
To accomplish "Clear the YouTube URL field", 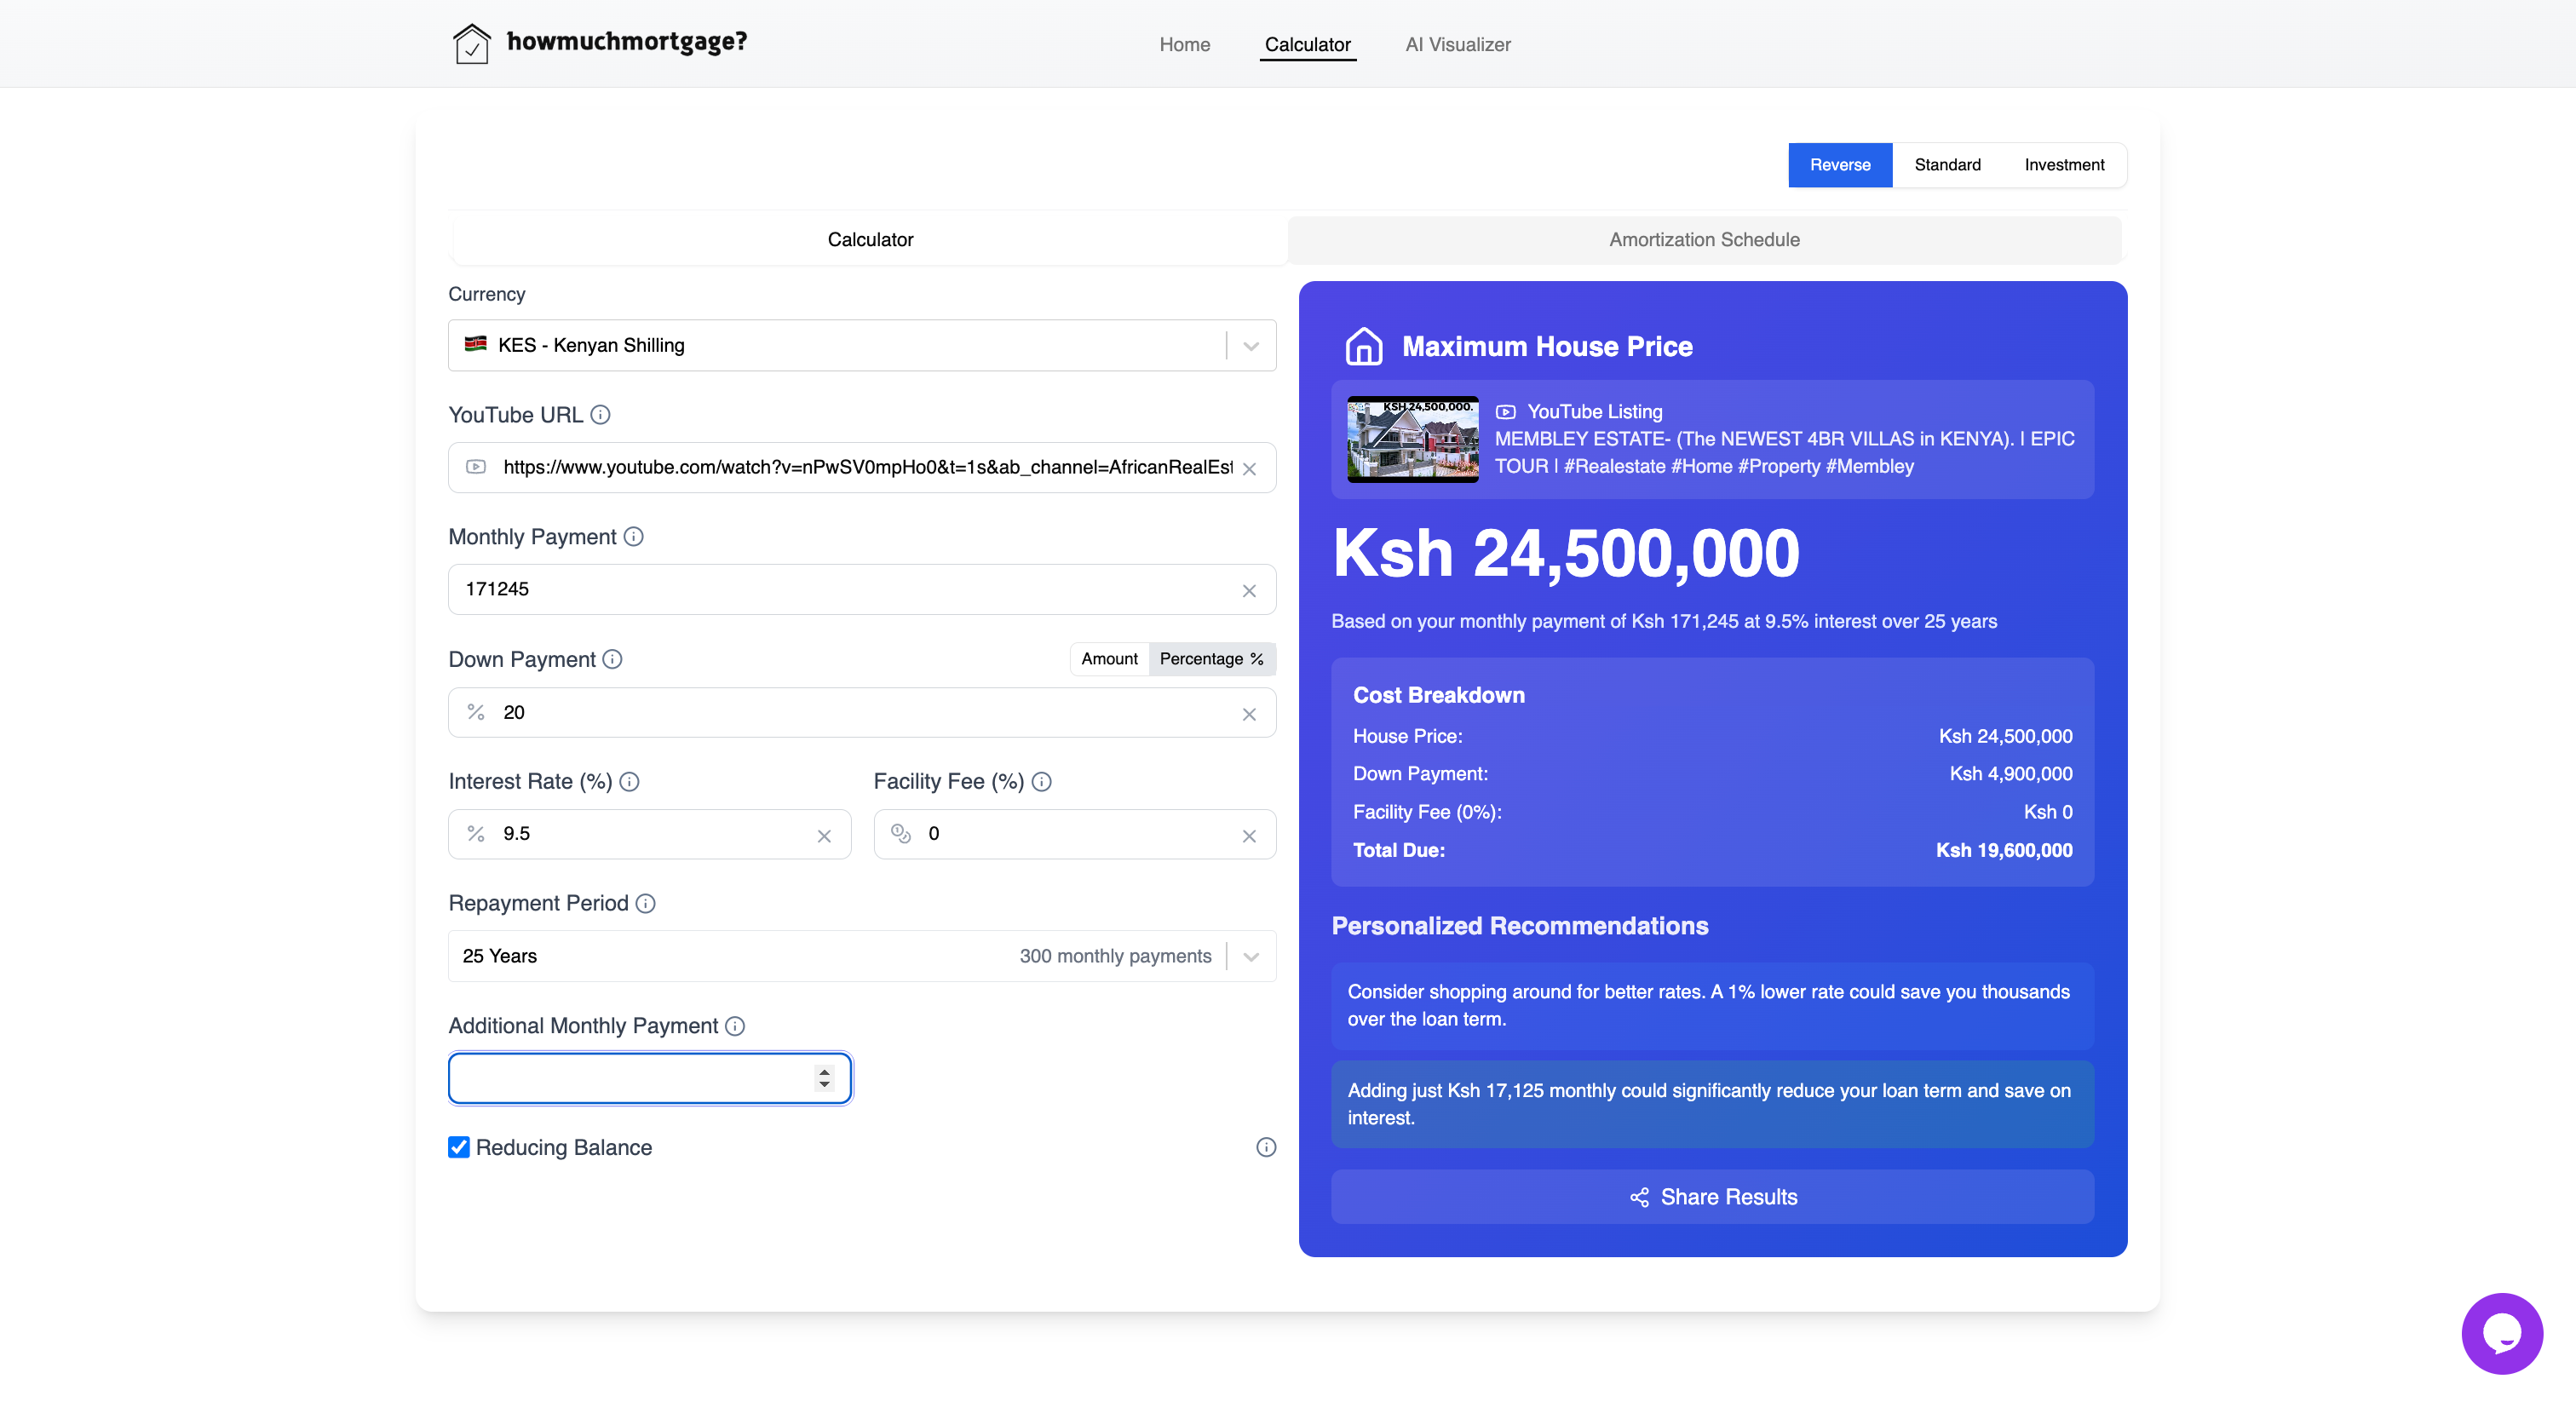I will [x=1249, y=469].
